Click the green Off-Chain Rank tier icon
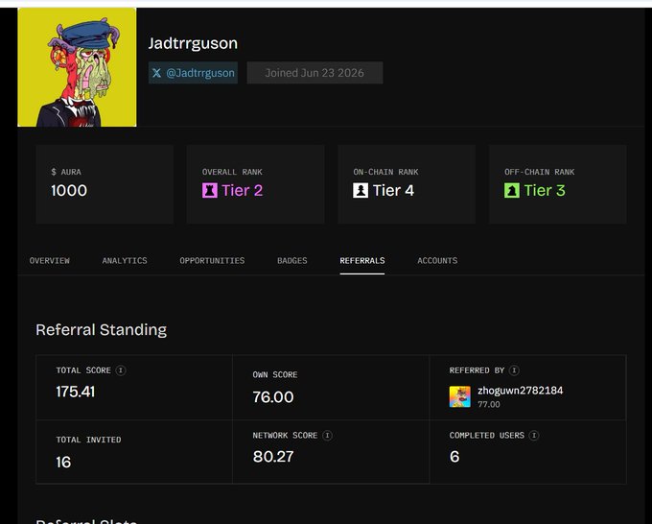Image resolution: width=652 pixels, height=524 pixels. click(512, 191)
